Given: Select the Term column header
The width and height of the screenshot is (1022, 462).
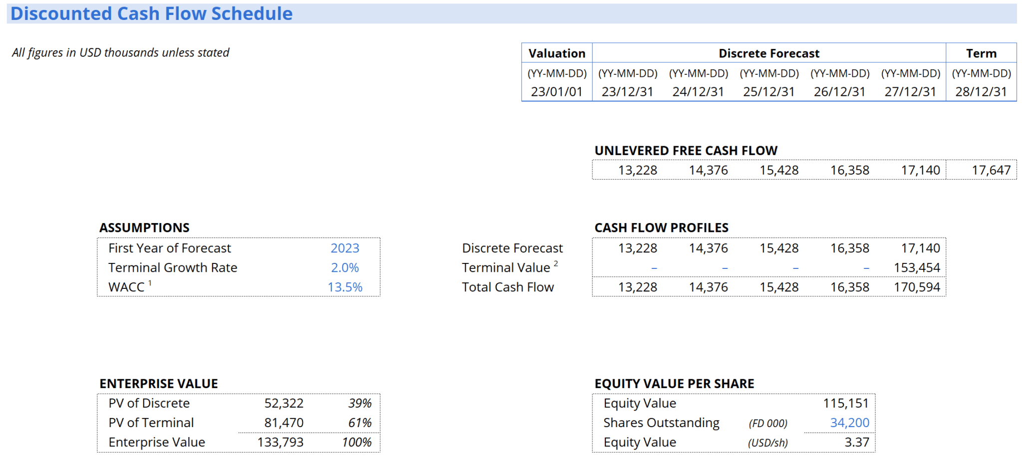Looking at the screenshot, I should pos(981,53).
